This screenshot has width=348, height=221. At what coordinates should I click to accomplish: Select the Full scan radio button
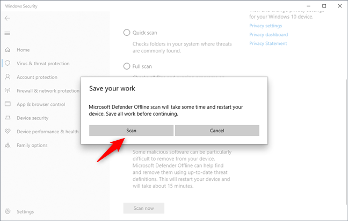coord(127,66)
